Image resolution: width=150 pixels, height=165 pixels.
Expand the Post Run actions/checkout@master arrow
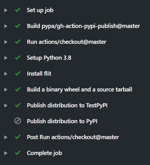click(x=6, y=137)
